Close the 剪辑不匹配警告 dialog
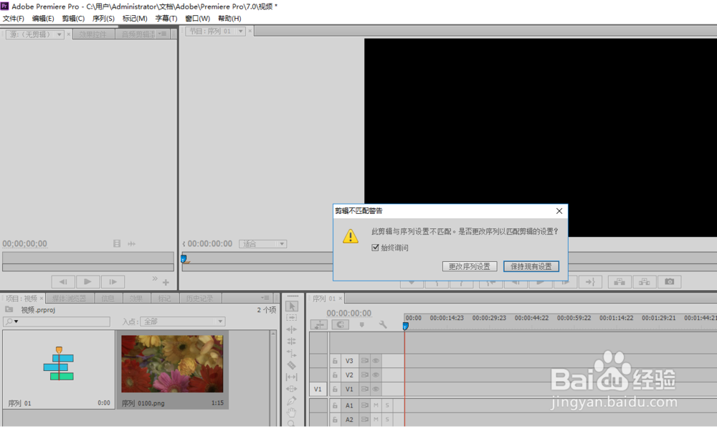Image resolution: width=717 pixels, height=427 pixels. [559, 211]
